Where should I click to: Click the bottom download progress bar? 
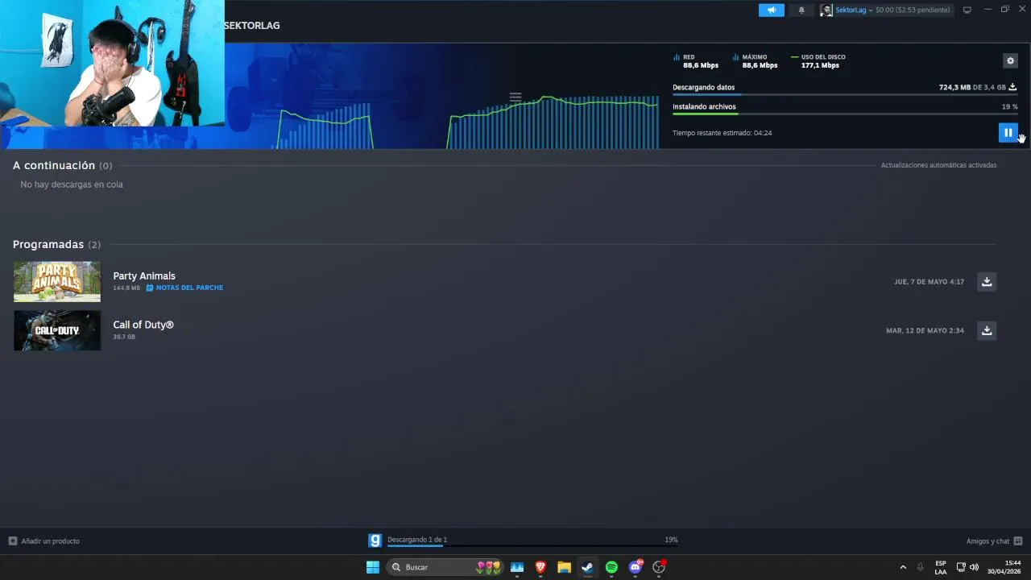[x=532, y=546]
